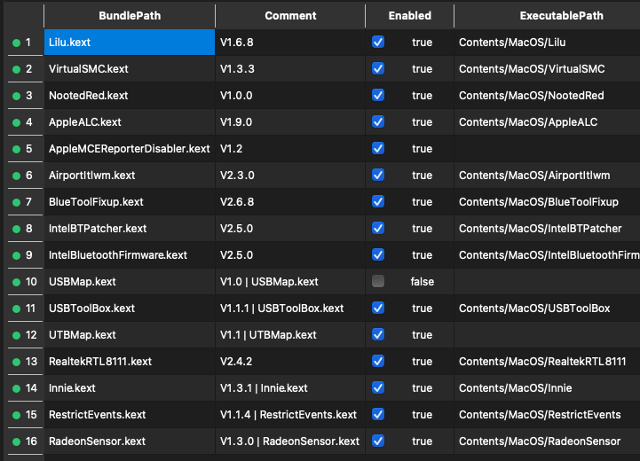640x461 pixels.
Task: Untick the RealtekRTL8111.kext Enabled checkbox
Action: (378, 362)
